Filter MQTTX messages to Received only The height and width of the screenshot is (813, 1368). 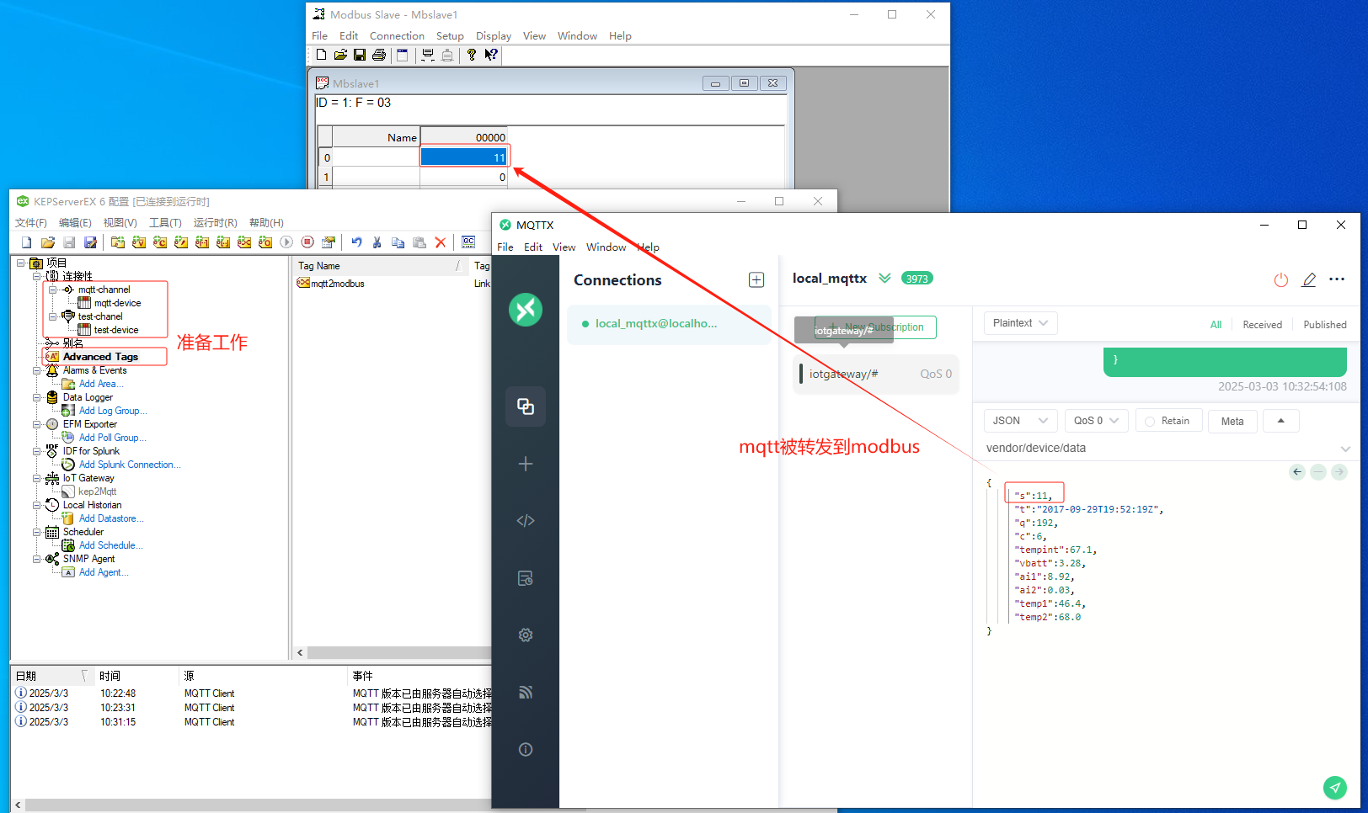[x=1262, y=325]
